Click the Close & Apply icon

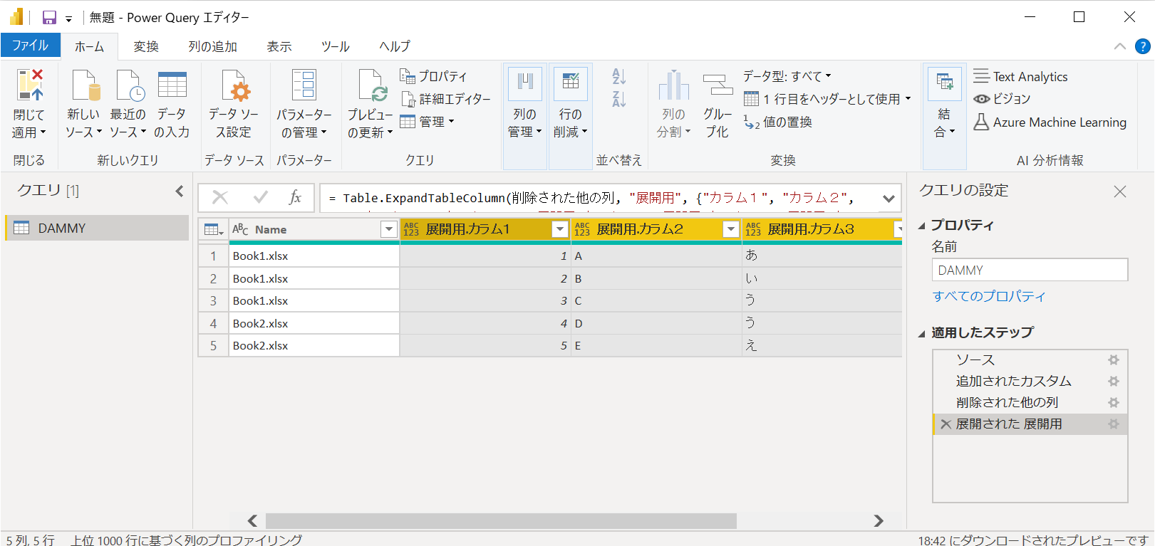click(x=29, y=85)
